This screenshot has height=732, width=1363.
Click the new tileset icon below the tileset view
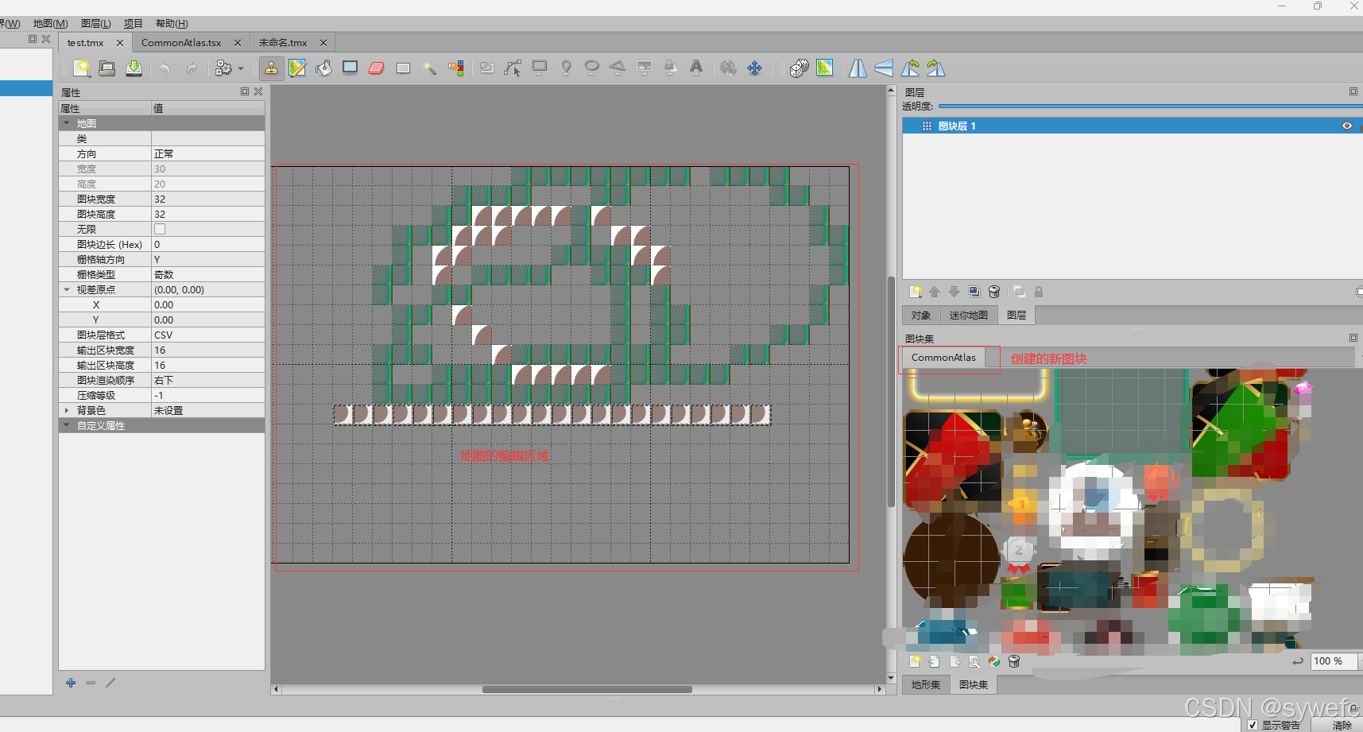click(916, 661)
